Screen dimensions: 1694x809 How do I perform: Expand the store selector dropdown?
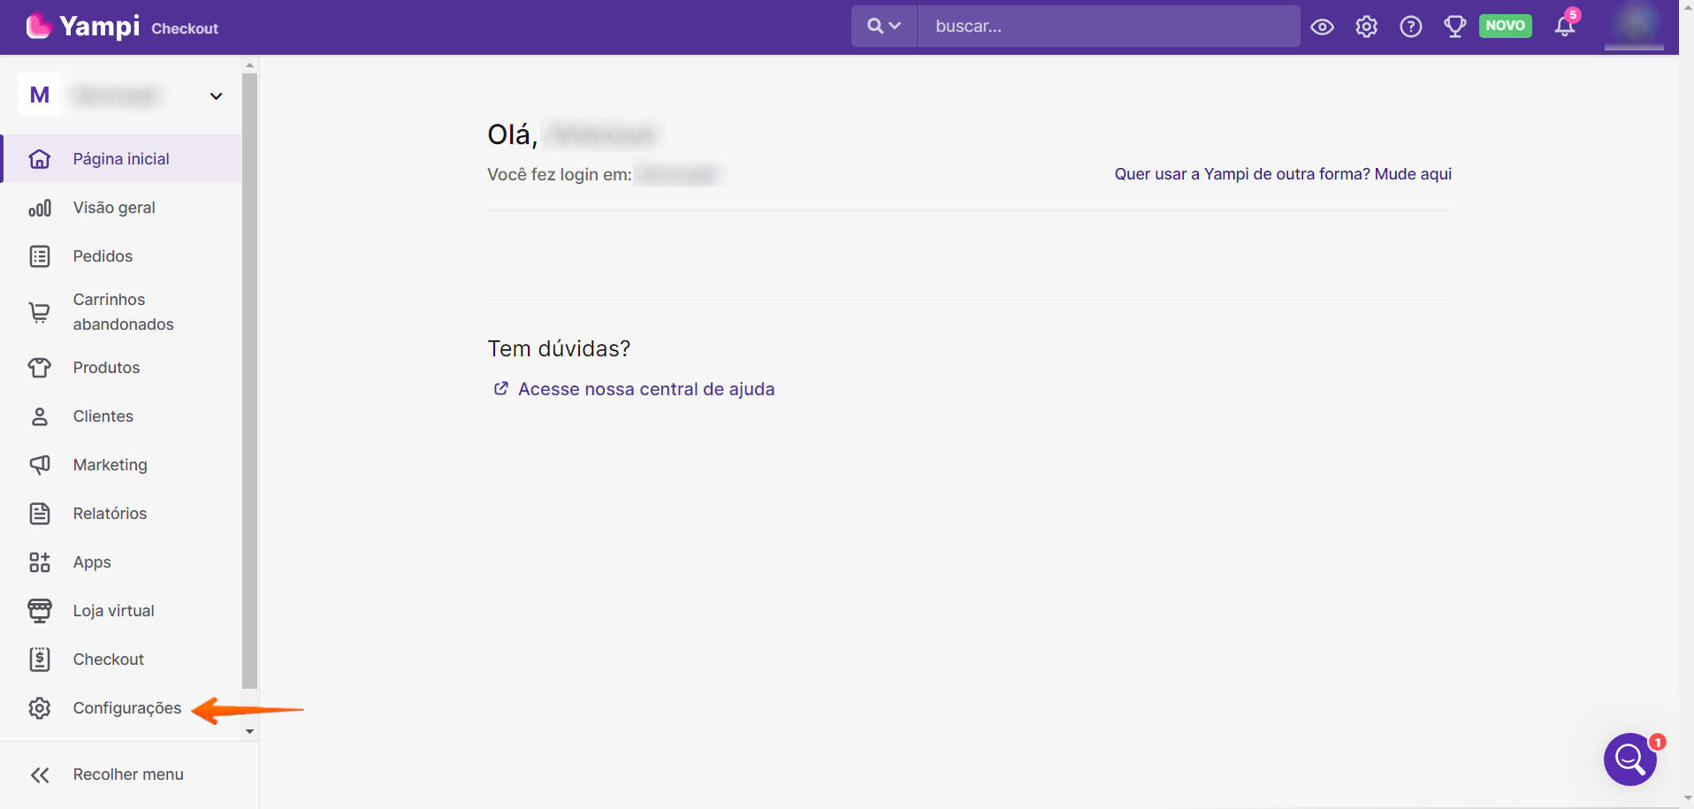(x=216, y=95)
